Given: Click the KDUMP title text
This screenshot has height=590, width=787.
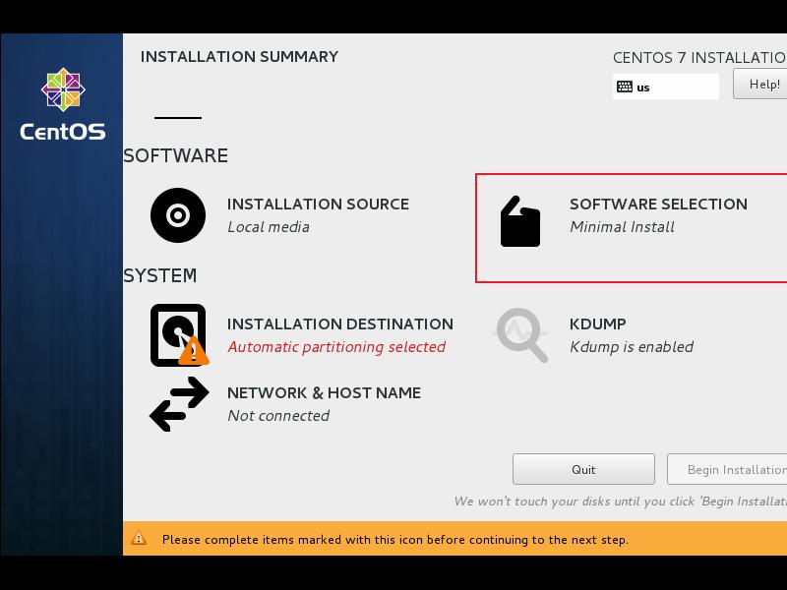Looking at the screenshot, I should pos(597,324).
